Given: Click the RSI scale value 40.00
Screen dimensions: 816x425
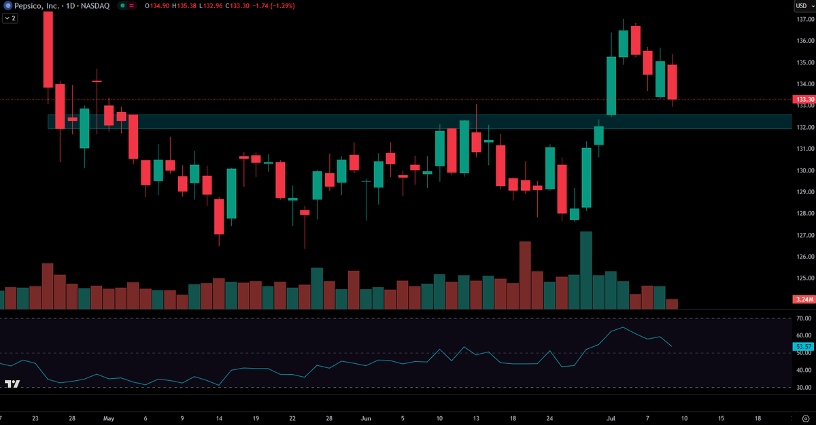Looking at the screenshot, I should [805, 370].
